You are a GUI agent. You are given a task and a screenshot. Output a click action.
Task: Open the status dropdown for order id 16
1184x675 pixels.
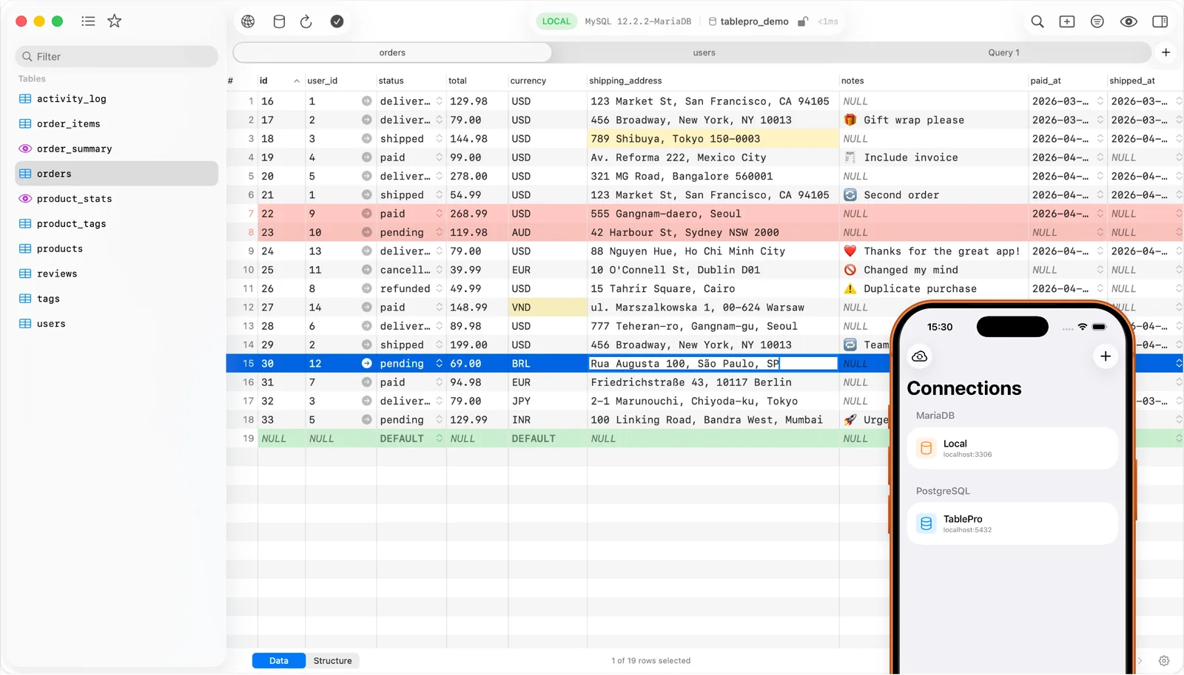(x=439, y=101)
